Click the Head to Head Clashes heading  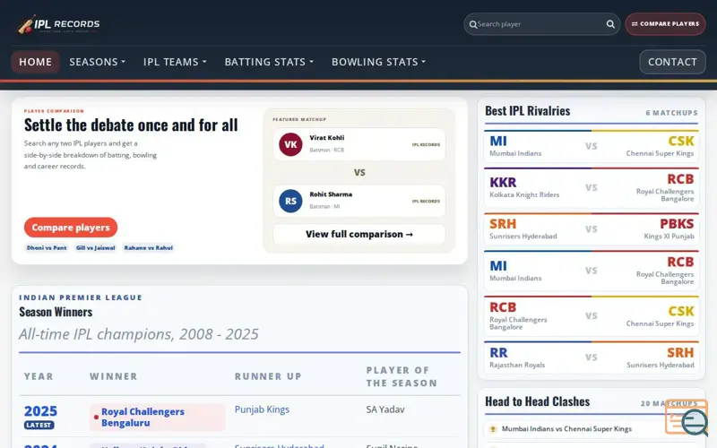tap(537, 401)
